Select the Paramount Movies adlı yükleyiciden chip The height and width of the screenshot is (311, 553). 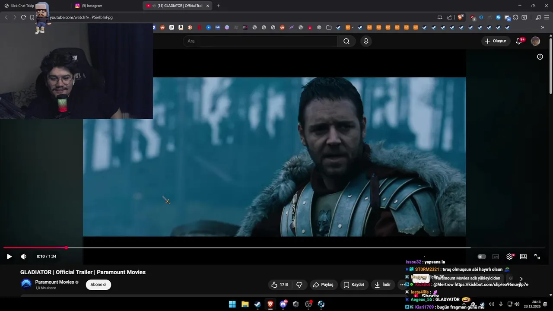(467, 278)
